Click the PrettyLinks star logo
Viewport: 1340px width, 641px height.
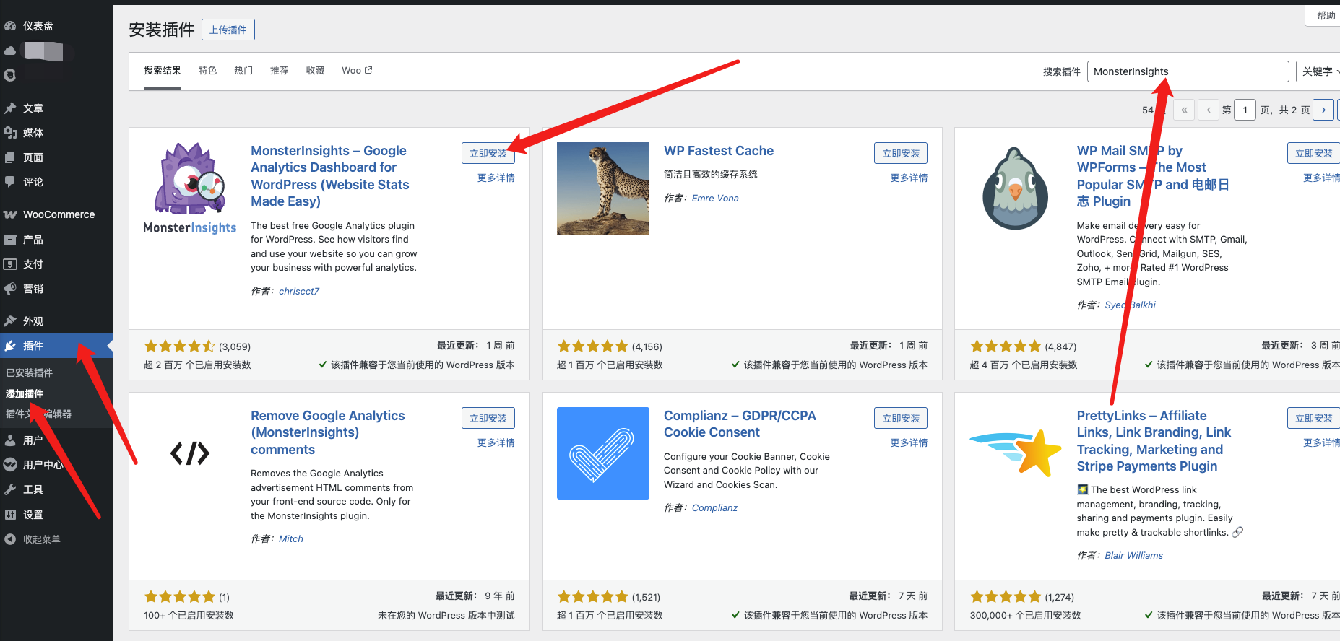pyautogui.click(x=1016, y=453)
